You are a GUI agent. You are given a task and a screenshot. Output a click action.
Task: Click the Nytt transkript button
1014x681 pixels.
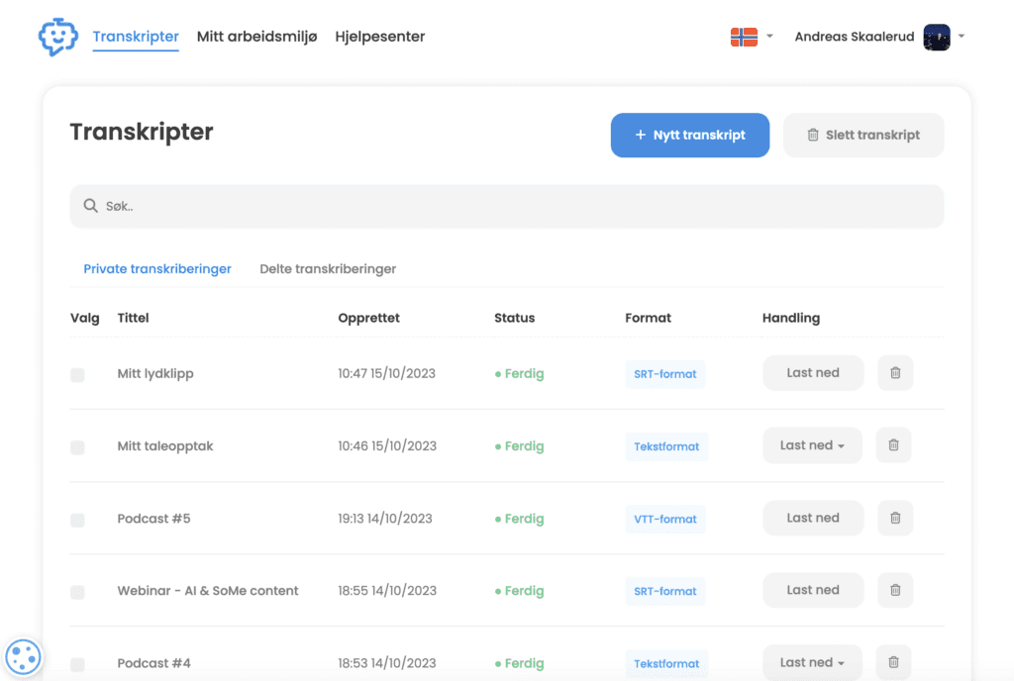690,135
